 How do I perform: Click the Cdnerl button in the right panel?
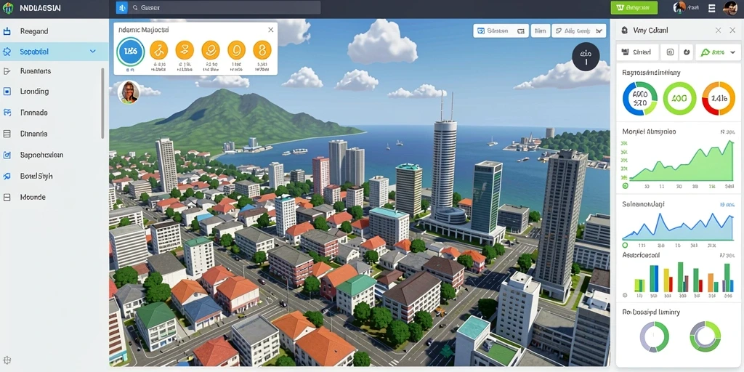(x=638, y=52)
